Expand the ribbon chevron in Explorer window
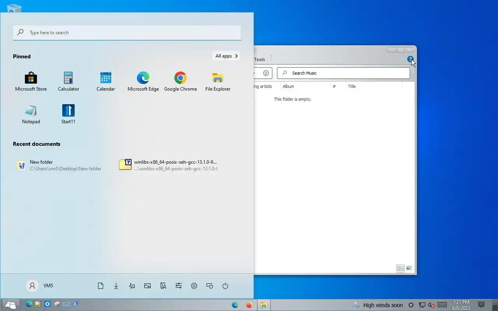The height and width of the screenshot is (311, 498). [x=402, y=59]
